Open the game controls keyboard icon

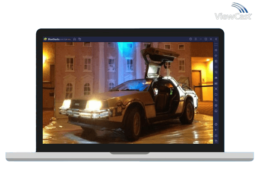(216, 67)
